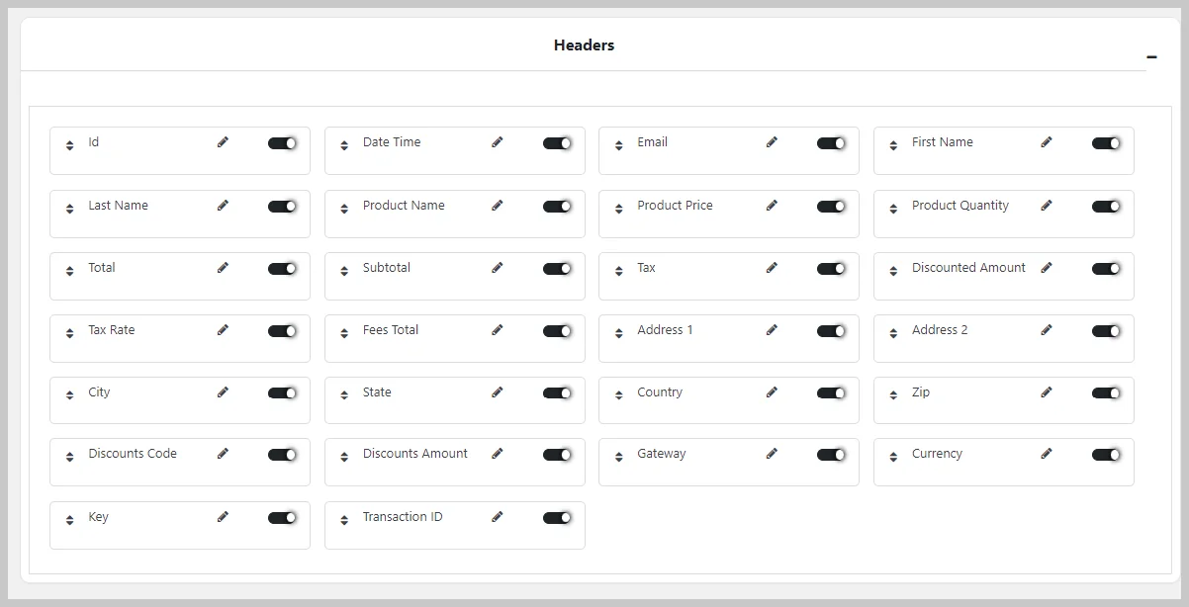The image size is (1189, 607).
Task: Turn off the Product Price toggle
Action: (x=831, y=207)
